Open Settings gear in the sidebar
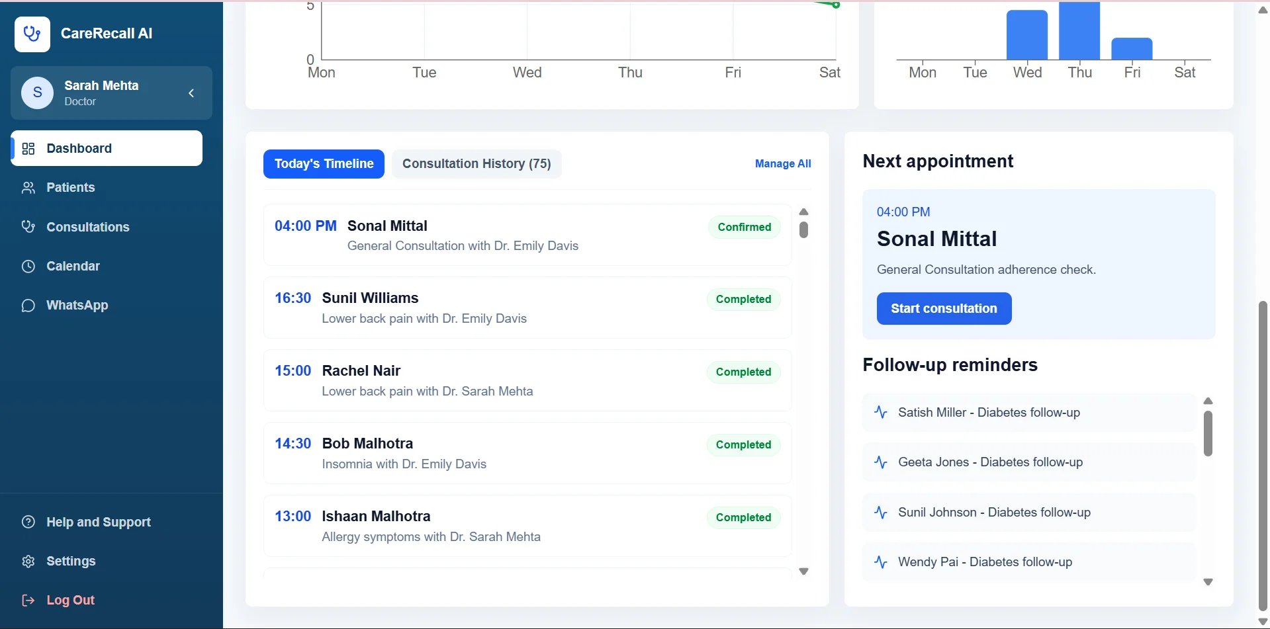Screen dimensions: 1270x629 (28, 561)
